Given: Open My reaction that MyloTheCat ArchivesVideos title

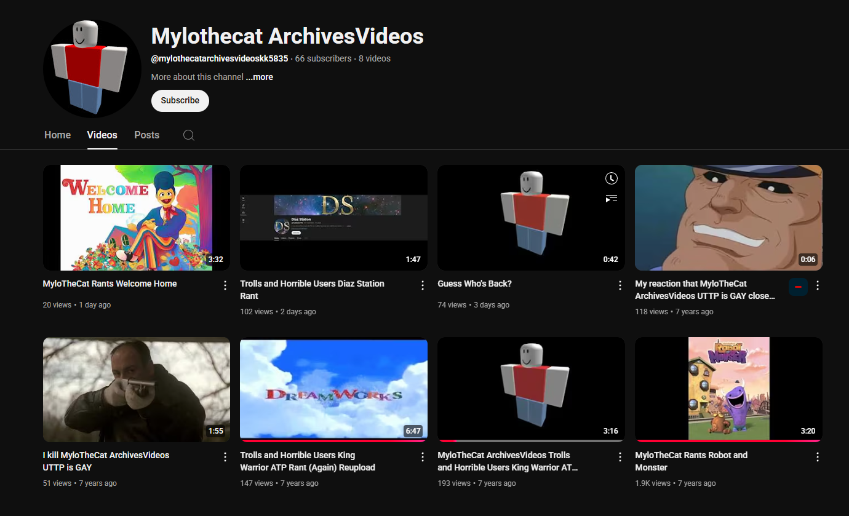Looking at the screenshot, I should (x=705, y=290).
